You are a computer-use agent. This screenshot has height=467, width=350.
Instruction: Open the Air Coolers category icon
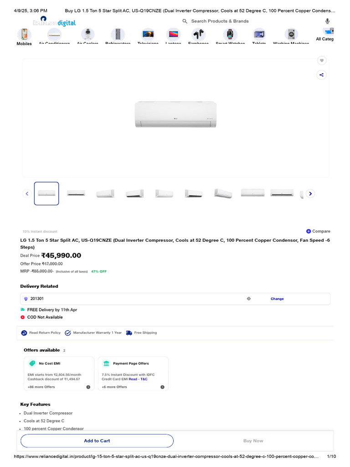87,35
